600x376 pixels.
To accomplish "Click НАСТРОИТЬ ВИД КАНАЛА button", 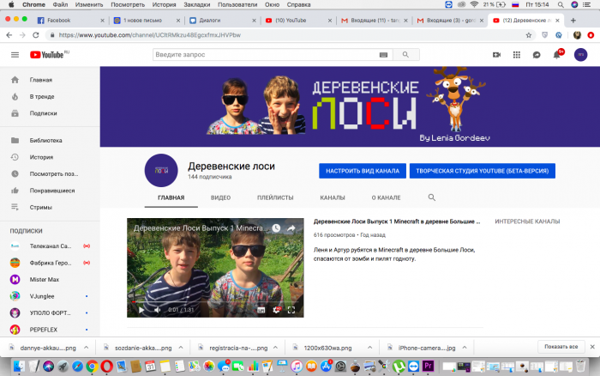I will pyautogui.click(x=362, y=171).
